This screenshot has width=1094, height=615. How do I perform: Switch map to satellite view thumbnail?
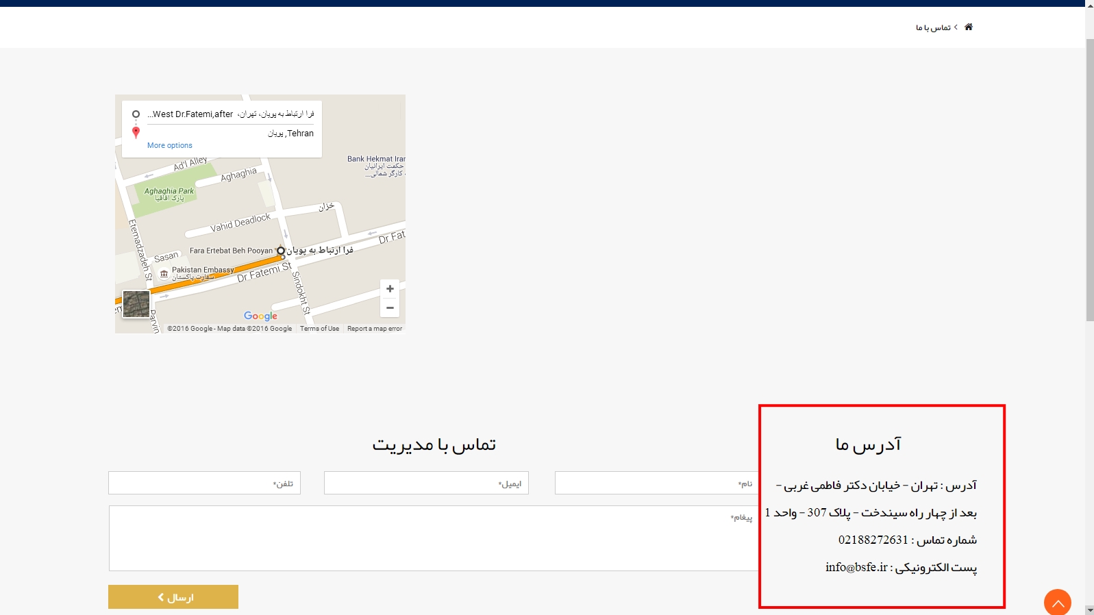tap(136, 304)
